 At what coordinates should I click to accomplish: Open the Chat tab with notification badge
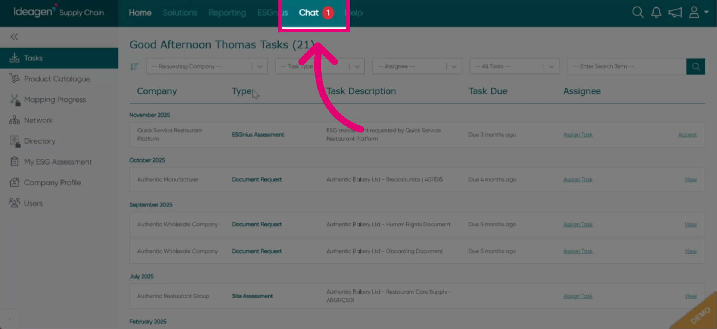tap(314, 13)
